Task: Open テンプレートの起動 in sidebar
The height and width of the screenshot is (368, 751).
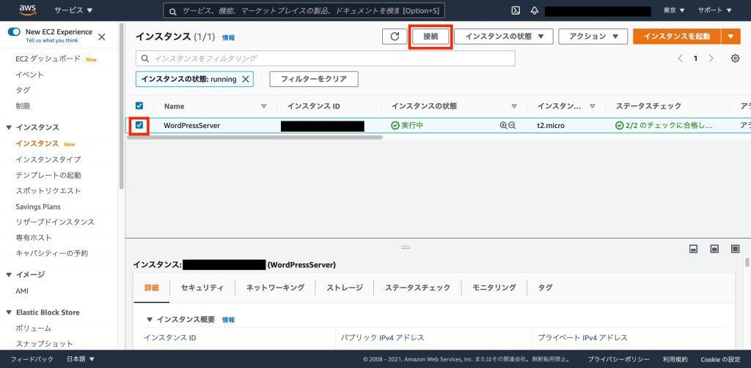Action: click(48, 176)
